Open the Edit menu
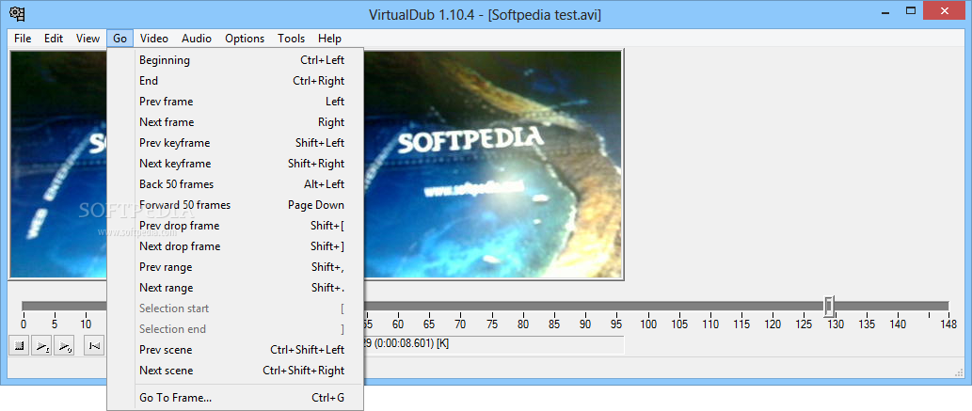This screenshot has width=972, height=411. (54, 39)
